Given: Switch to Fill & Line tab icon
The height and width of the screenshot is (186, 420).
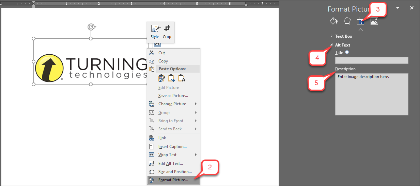Looking at the screenshot, I should 333,21.
